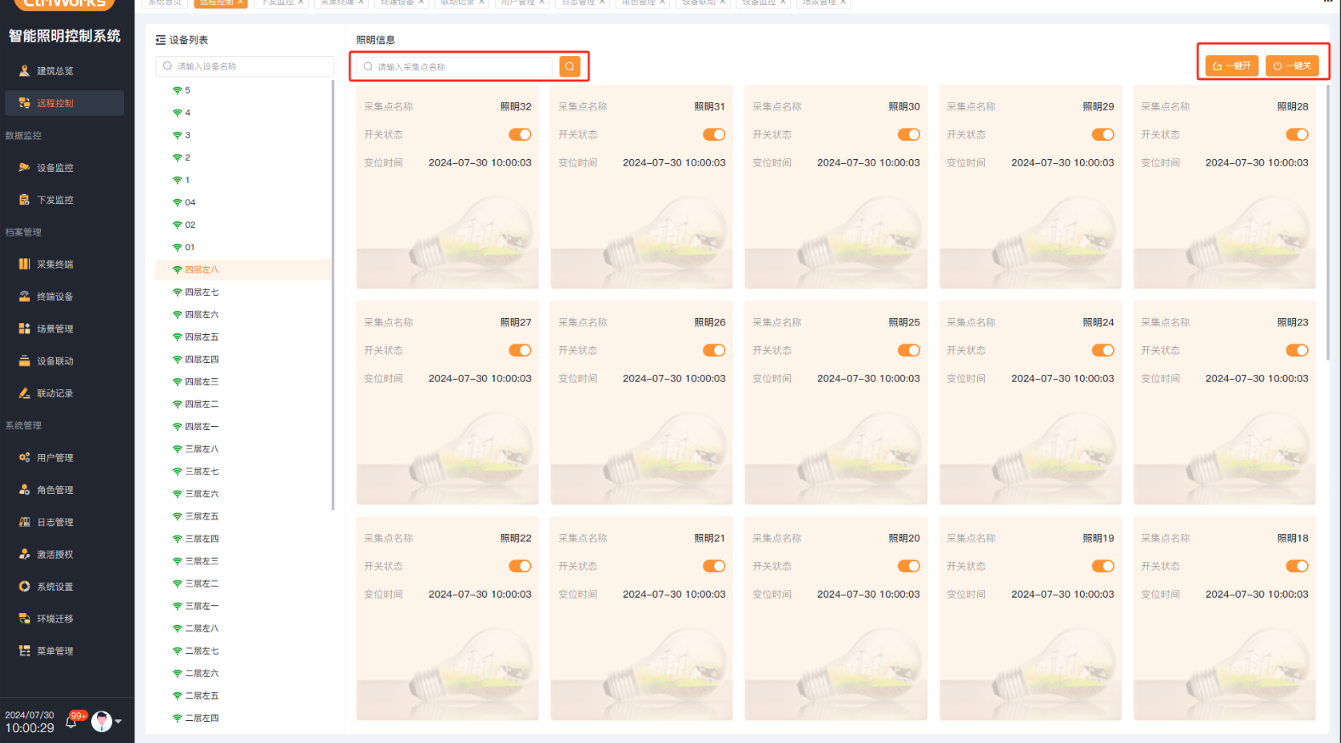The image size is (1341, 743).
Task: Click the 系统设置 gear icon
Action: pyautogui.click(x=25, y=587)
